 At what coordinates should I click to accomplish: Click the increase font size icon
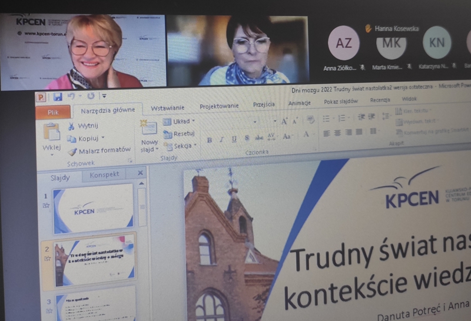pos(284,122)
